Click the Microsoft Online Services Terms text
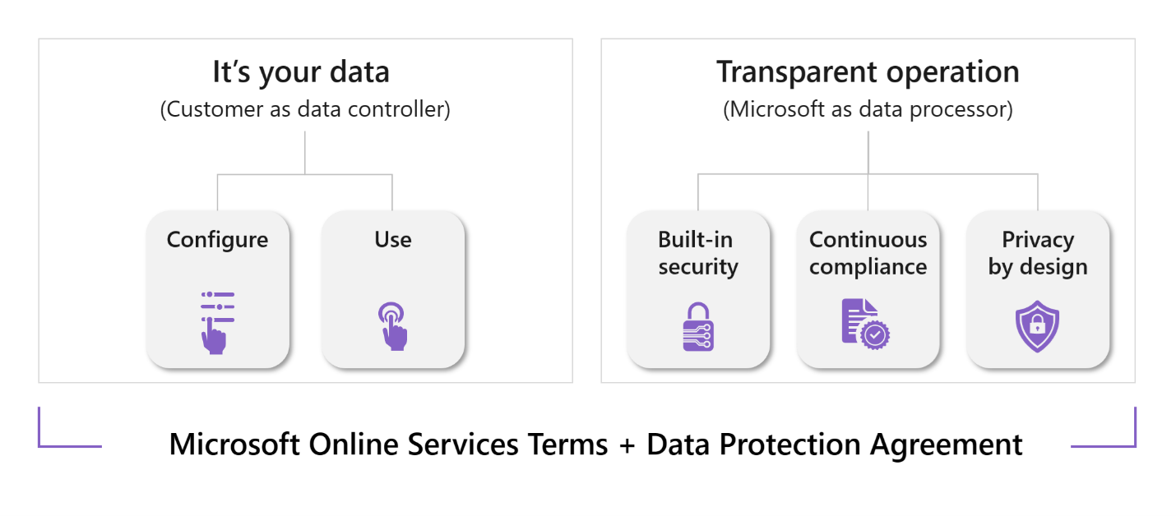Image resolution: width=1176 pixels, height=516 pixels. pyautogui.click(x=388, y=445)
